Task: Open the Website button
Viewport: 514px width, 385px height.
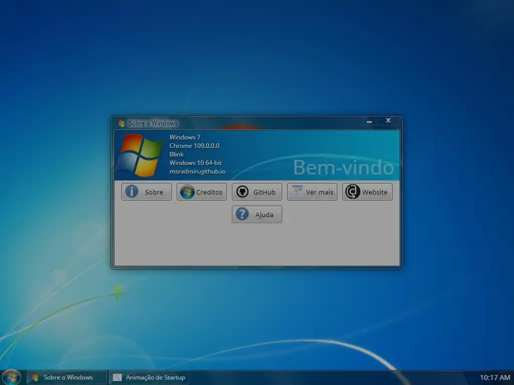Action: pyautogui.click(x=367, y=192)
